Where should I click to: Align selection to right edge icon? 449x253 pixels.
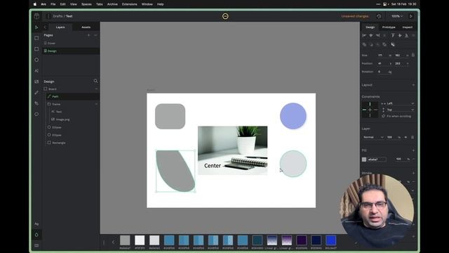377,35
